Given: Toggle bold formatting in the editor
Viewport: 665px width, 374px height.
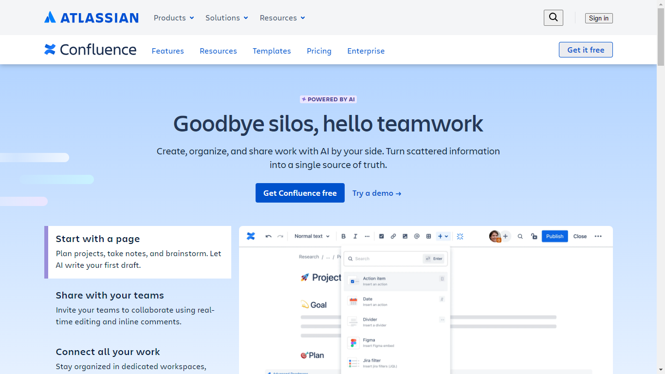Looking at the screenshot, I should tap(343, 236).
